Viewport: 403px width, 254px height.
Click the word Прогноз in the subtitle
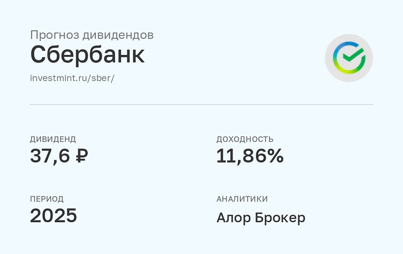[54, 35]
